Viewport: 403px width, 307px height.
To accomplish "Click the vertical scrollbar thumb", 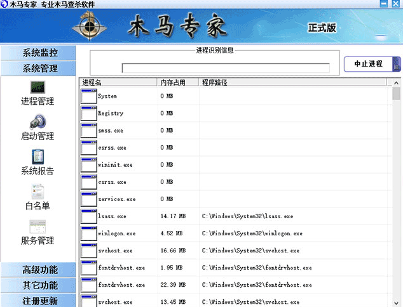I will click(x=396, y=93).
